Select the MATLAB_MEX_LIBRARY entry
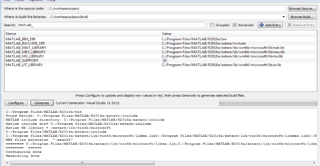The image size is (320, 166). click(x=26, y=52)
